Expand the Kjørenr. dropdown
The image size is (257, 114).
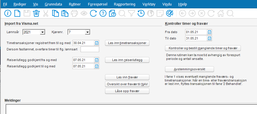(x=87, y=32)
